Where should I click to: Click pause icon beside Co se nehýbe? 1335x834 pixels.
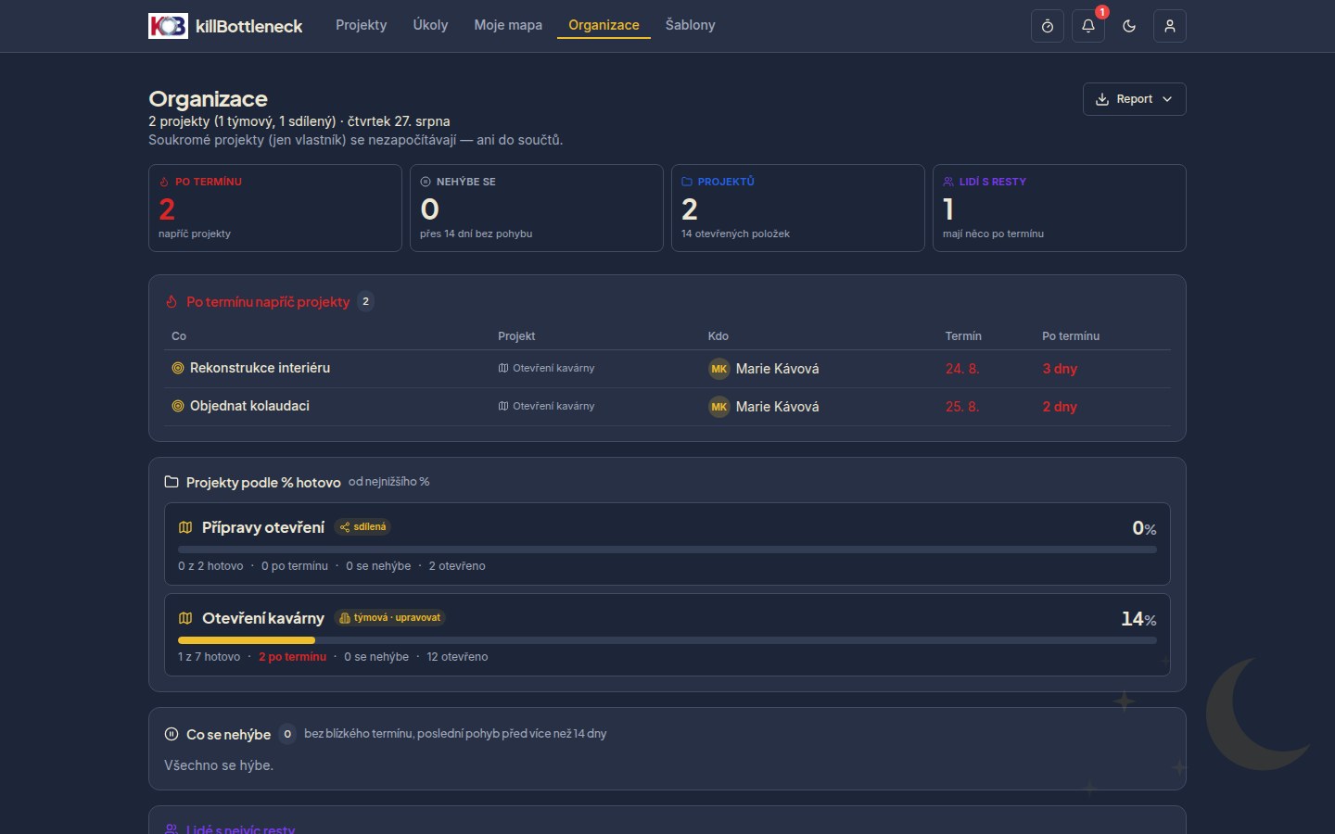tap(172, 734)
